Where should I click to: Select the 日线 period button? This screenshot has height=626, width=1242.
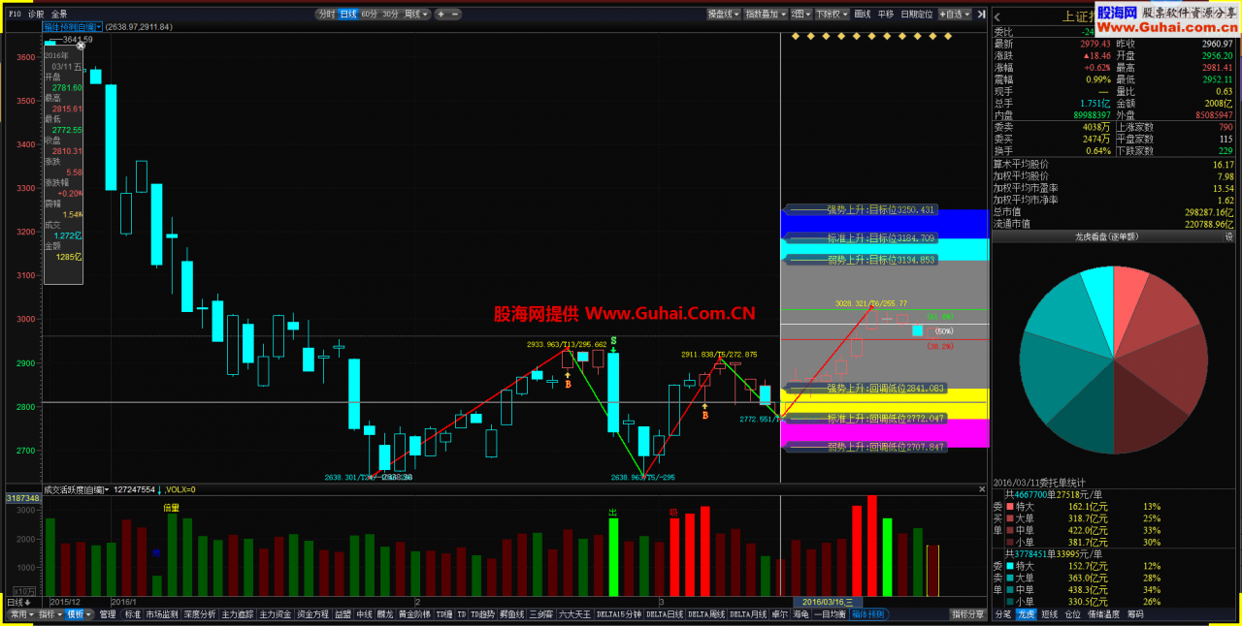[348, 15]
